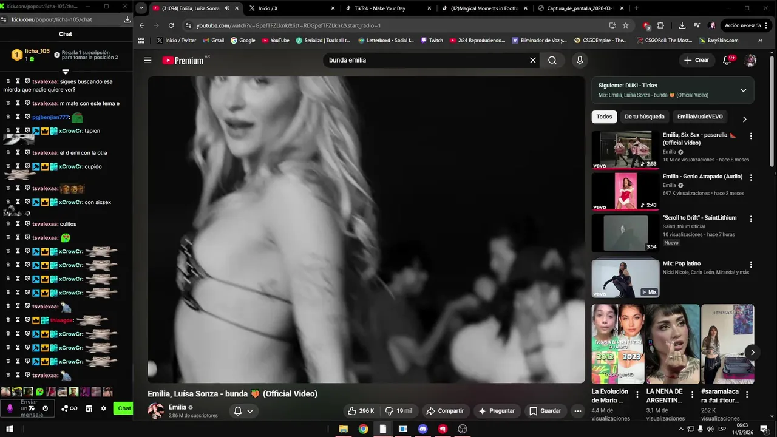Open options for pasarella video

pyautogui.click(x=751, y=136)
